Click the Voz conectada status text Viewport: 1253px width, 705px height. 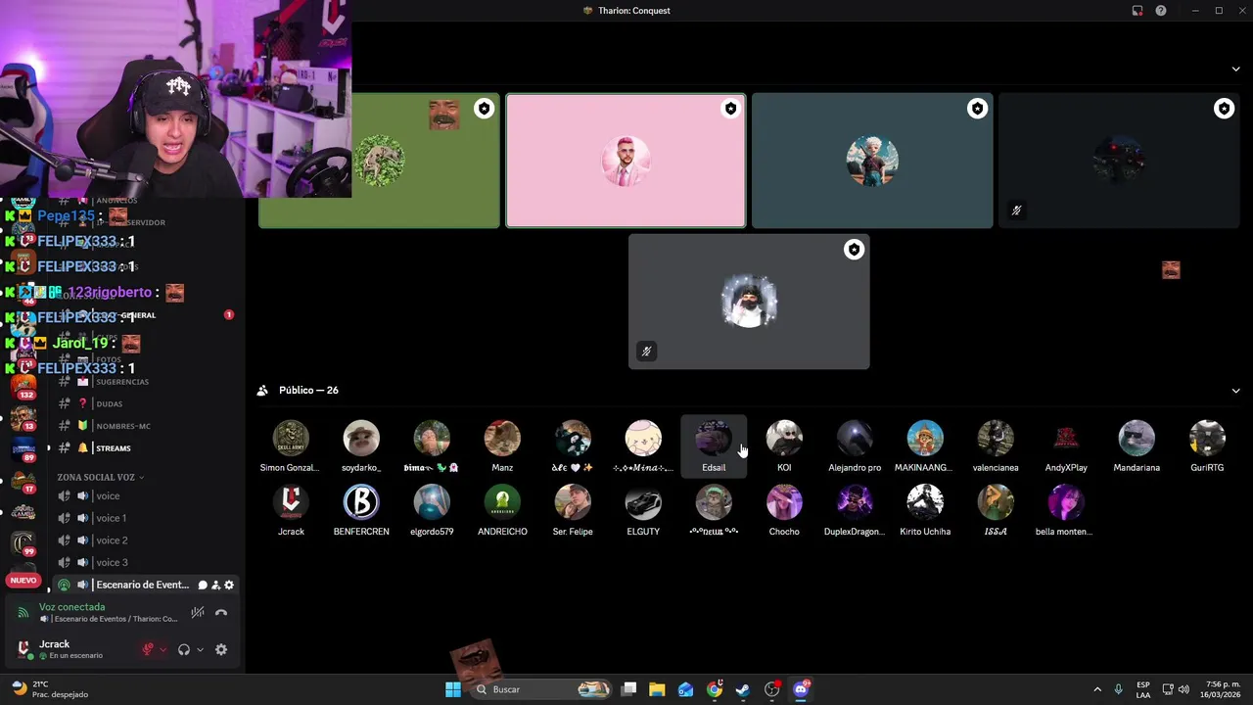pos(71,607)
